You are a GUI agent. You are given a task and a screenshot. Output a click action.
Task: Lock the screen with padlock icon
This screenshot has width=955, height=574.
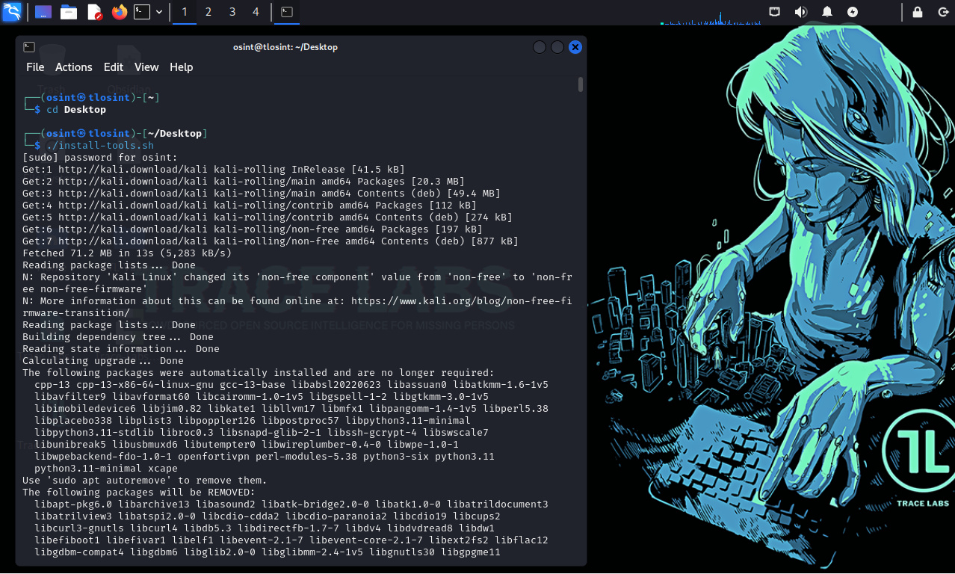click(918, 12)
